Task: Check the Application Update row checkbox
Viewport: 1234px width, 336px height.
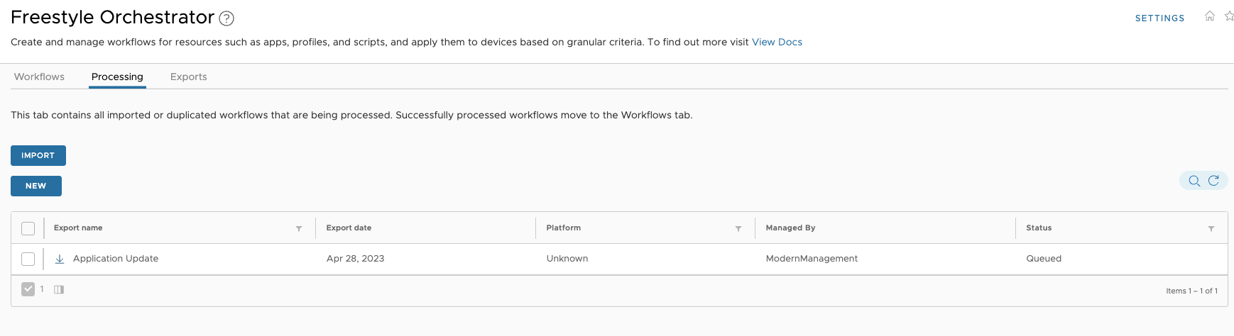Action: point(28,259)
